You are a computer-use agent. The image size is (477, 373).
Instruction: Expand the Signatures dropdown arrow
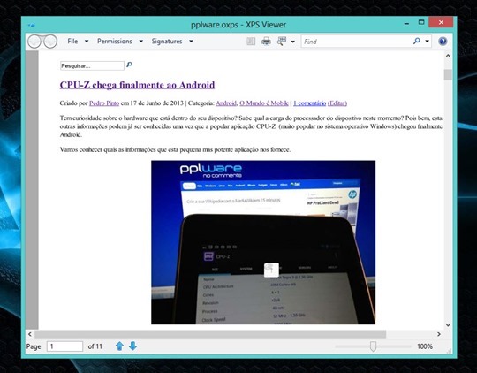click(191, 42)
